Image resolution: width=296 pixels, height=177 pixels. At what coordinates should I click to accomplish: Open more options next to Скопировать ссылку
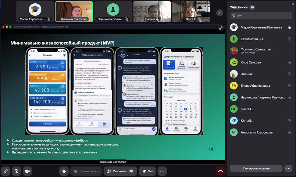pos(288,168)
